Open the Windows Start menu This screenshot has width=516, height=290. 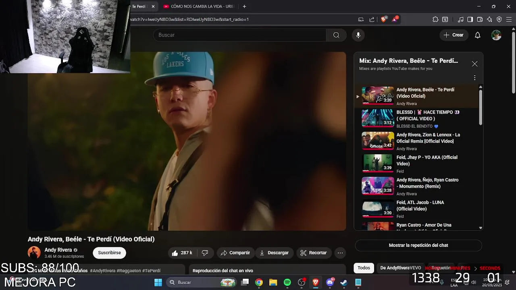tap(158, 282)
